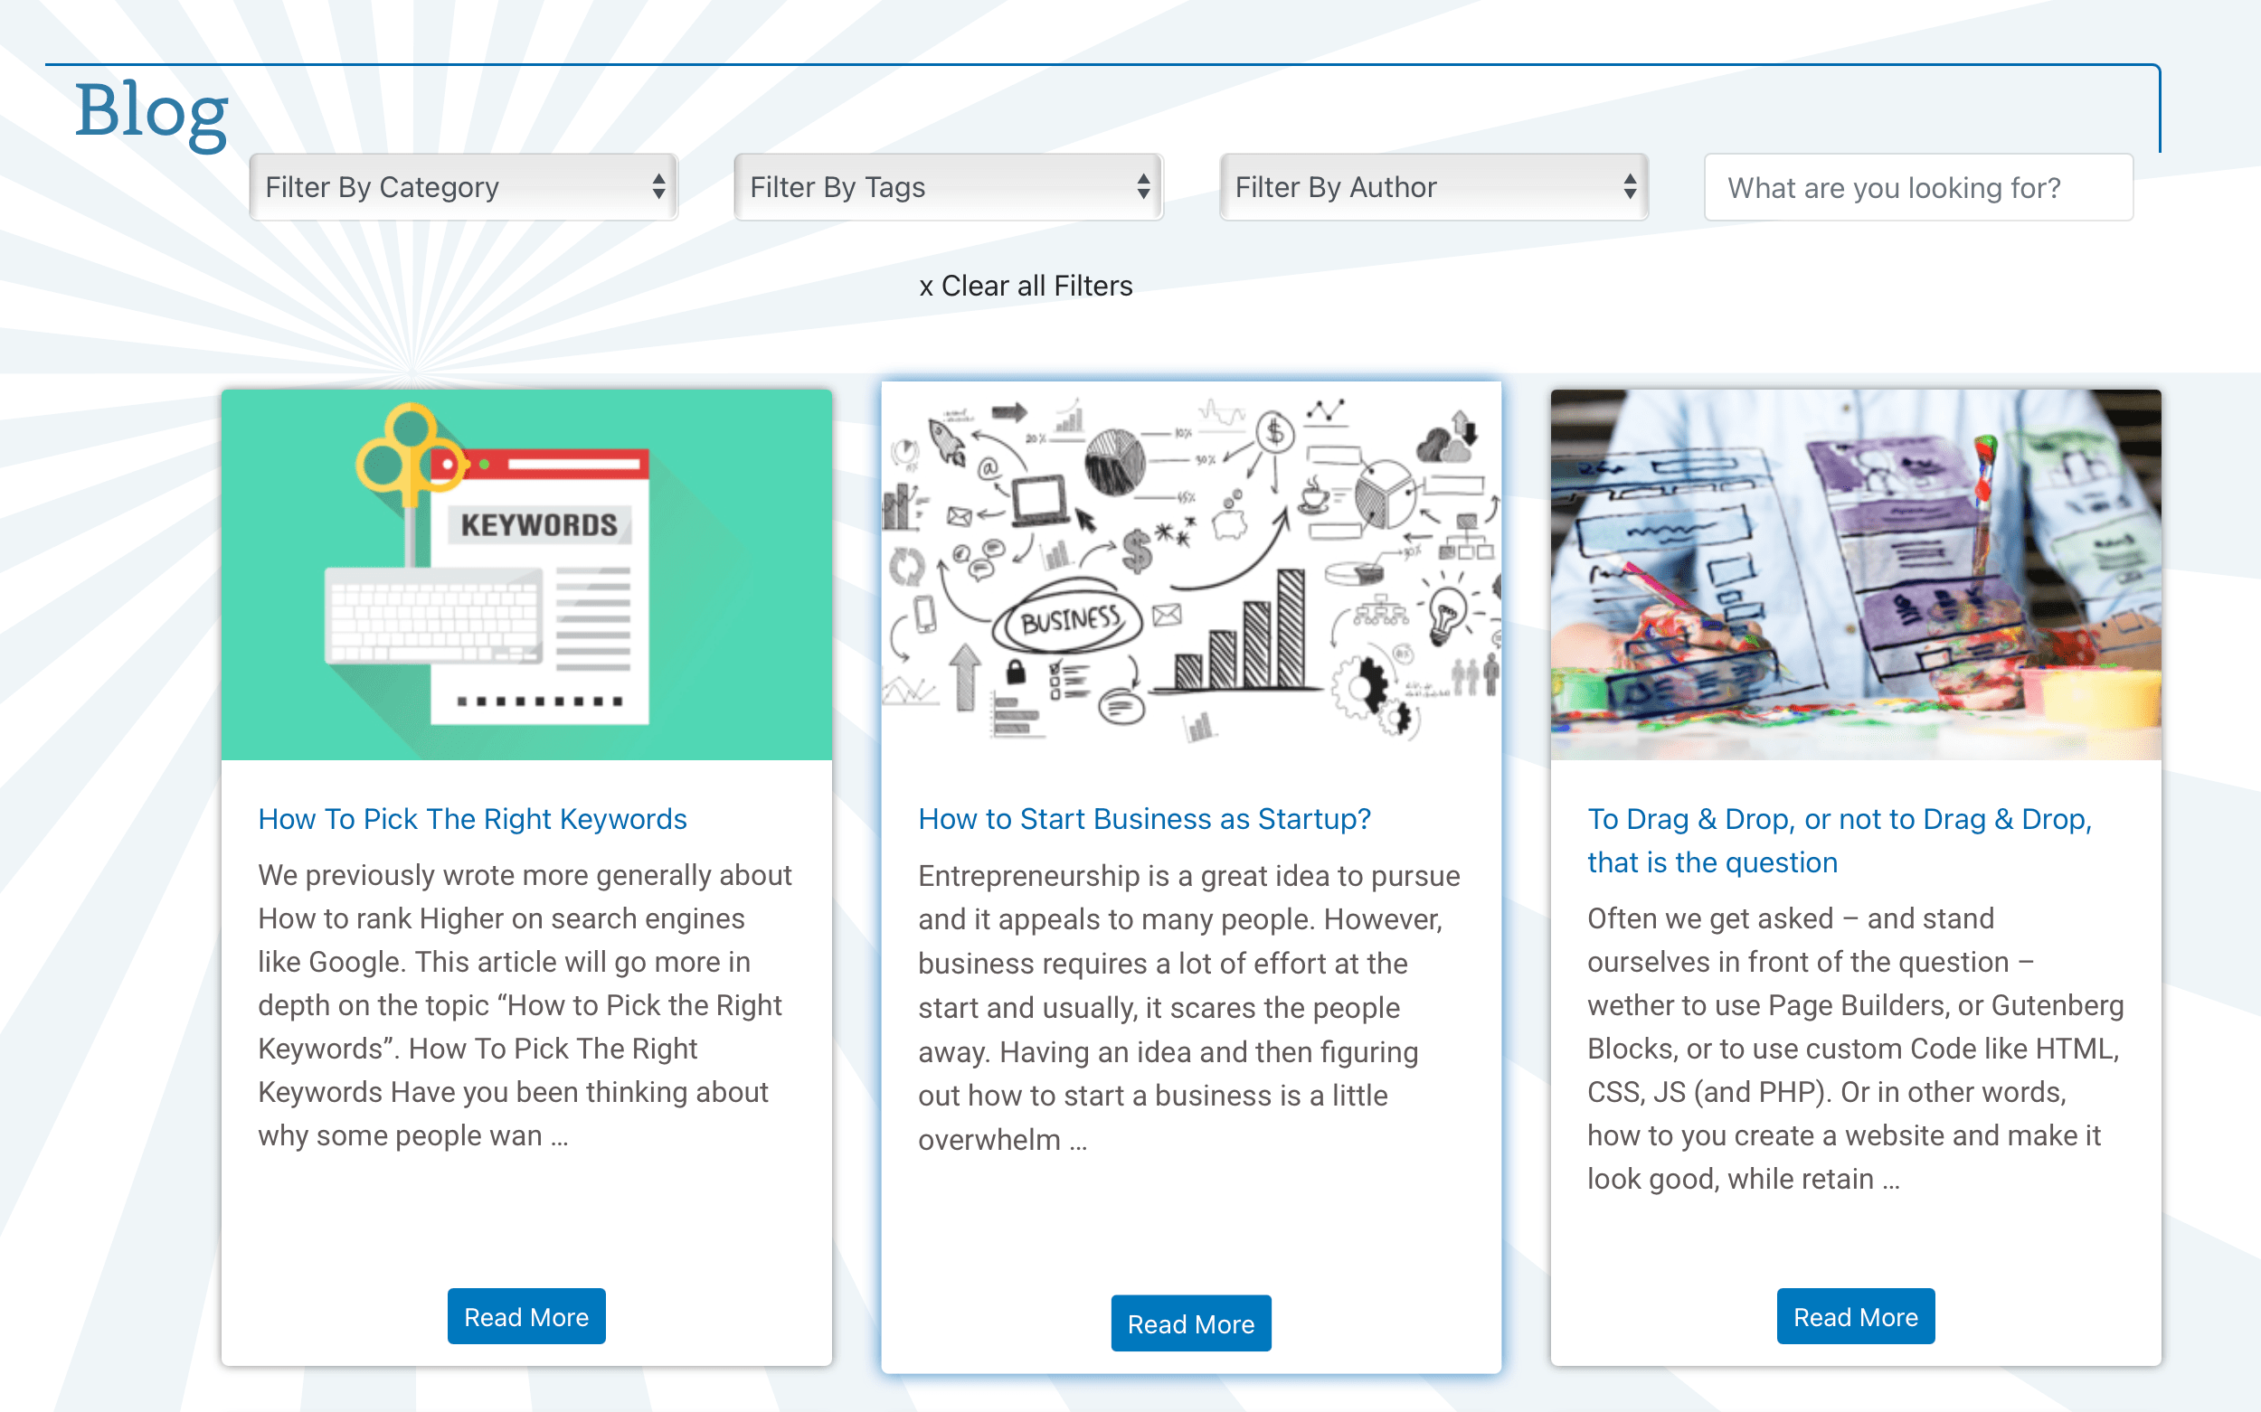Viewport: 2261px width, 1412px height.
Task: Open 'How to Start Business as Startup?' title
Action: pos(1144,819)
